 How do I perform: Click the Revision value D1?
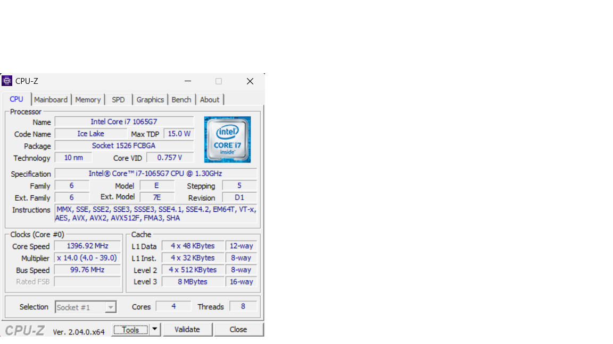(239, 197)
